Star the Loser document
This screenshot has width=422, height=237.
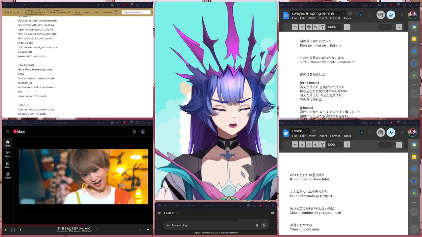[x=307, y=131]
